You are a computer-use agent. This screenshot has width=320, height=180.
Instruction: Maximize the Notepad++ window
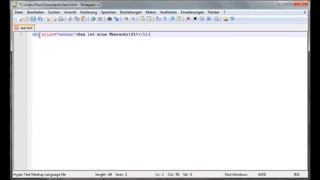(x=290, y=3)
